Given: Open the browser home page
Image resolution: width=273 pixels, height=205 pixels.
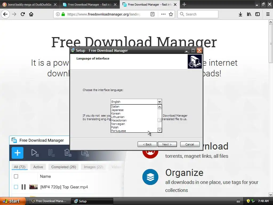Looking at the screenshot, I should click(x=31, y=14).
